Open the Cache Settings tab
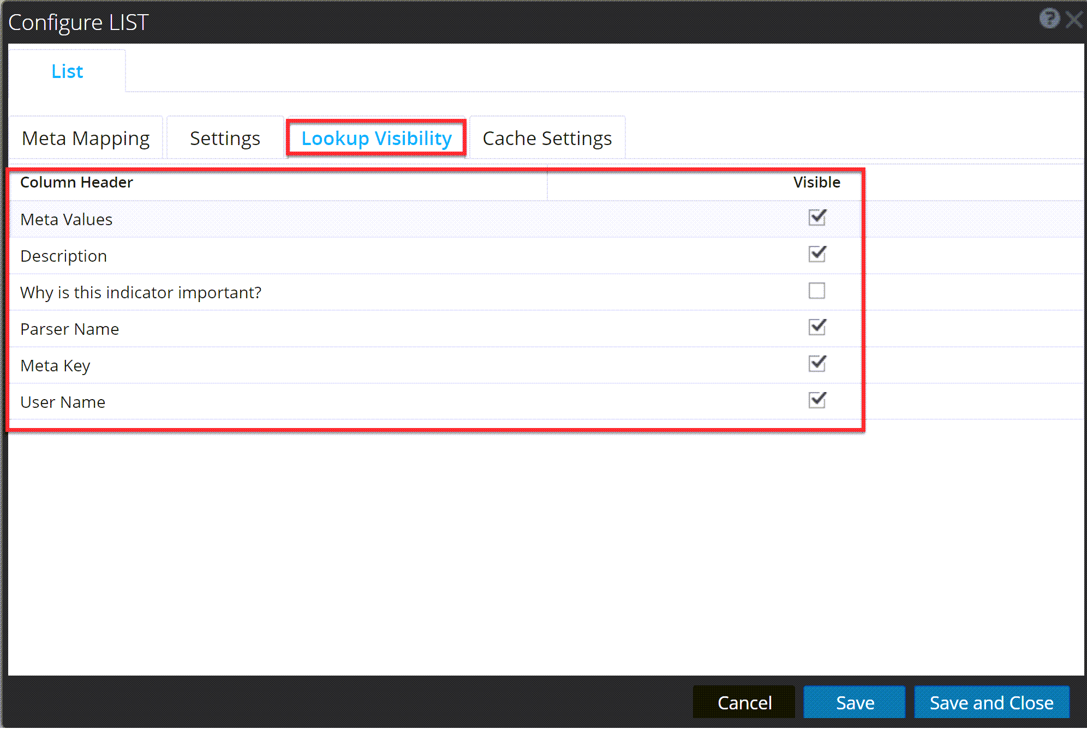 [547, 138]
